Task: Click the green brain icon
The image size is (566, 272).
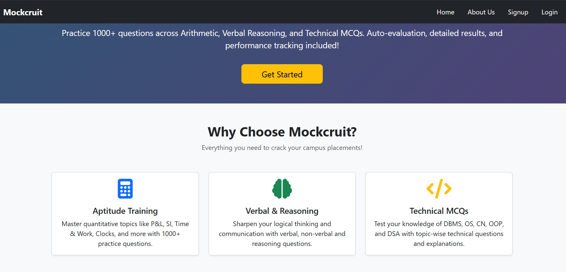Action: click(282, 188)
